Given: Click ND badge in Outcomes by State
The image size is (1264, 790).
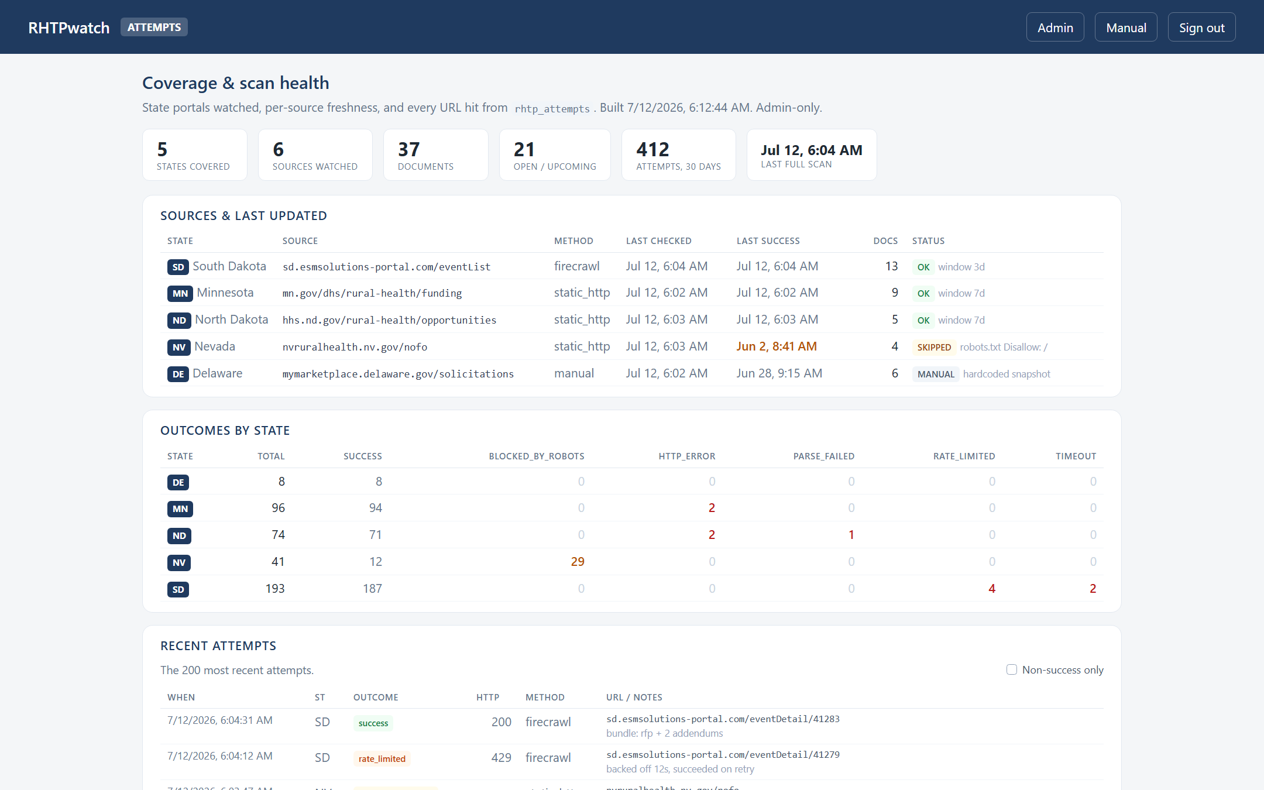Looking at the screenshot, I should coord(179,535).
